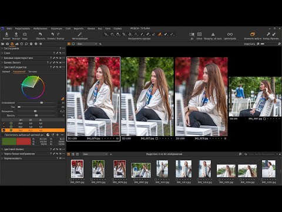Select the Crop cursor tool
This screenshot has height=212, width=282.
click(124, 34)
